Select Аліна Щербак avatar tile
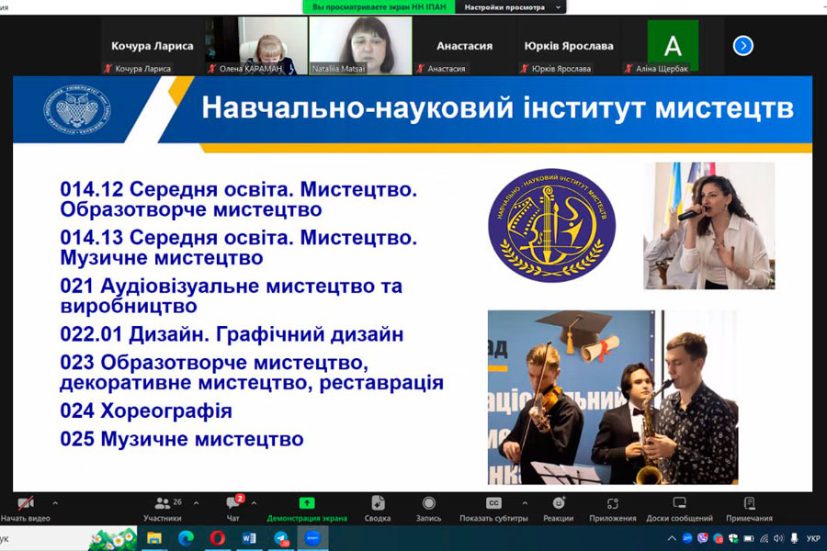 pos(673,45)
